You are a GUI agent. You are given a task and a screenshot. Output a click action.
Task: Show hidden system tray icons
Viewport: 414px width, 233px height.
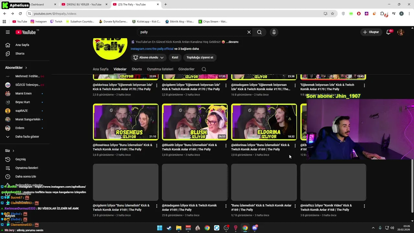(373, 228)
